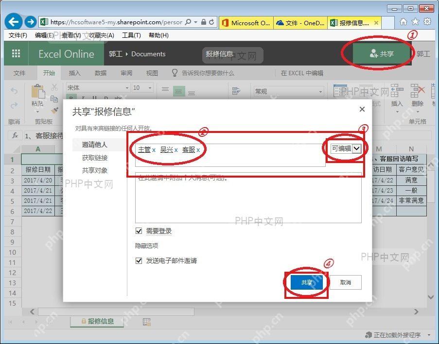Close the share dialog with the X
The image size is (439, 344).
coord(362,109)
